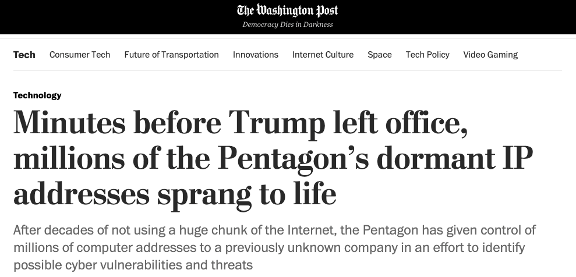Navigate to the Space section

pos(380,55)
